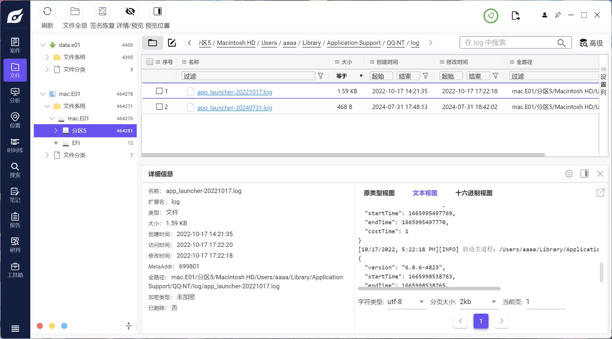Click the file list horizontal scrollbar
Image resolution: width=612 pixels, height=339 pixels.
tap(343, 155)
